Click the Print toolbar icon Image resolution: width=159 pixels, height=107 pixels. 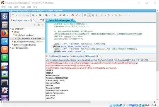pyautogui.click(x=28, y=15)
